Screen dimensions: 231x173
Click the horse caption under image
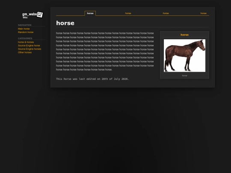click(x=185, y=76)
